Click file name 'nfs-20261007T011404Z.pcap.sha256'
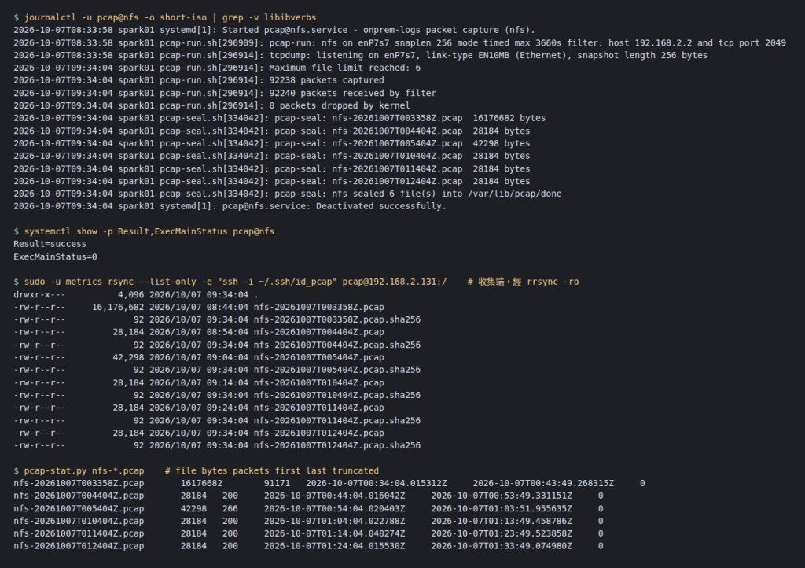Screen dimensions: 805x568 coord(336,420)
